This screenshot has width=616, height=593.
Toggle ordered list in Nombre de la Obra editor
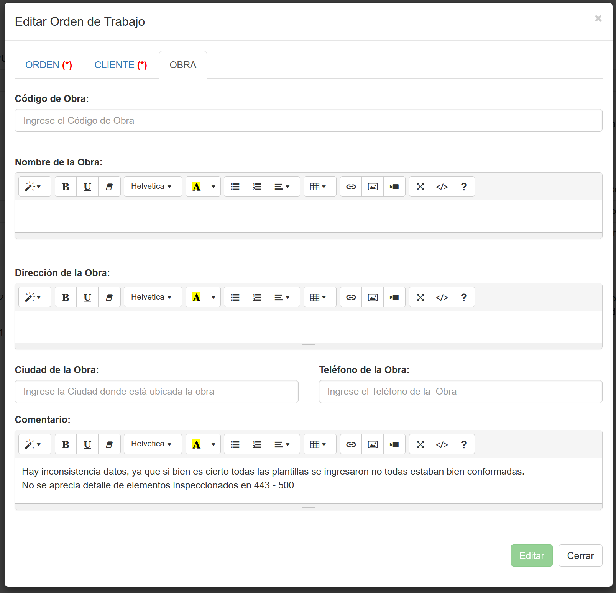pos(257,187)
